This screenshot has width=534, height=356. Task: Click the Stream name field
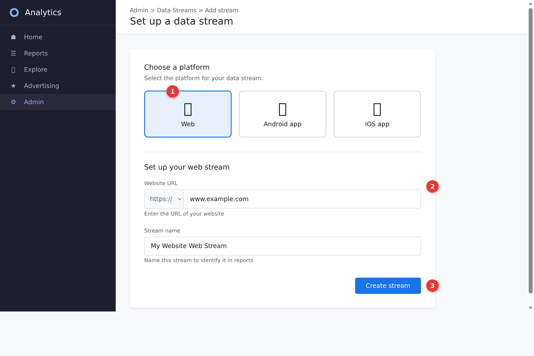click(x=282, y=246)
